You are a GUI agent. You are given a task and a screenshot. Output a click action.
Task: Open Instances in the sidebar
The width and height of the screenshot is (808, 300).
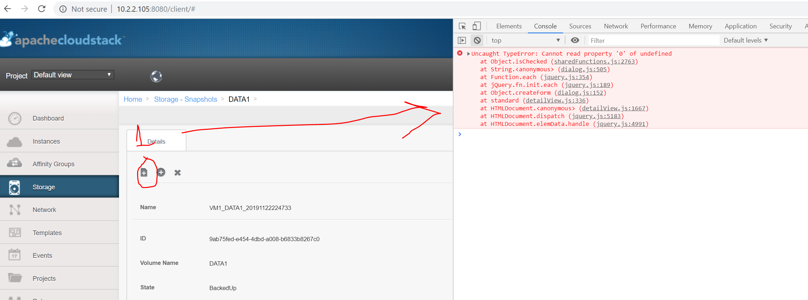pyautogui.click(x=59, y=141)
